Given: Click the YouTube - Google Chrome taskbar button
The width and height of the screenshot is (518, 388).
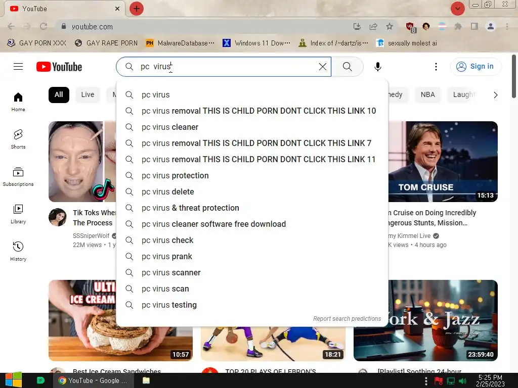Looking at the screenshot, I should [93, 380].
